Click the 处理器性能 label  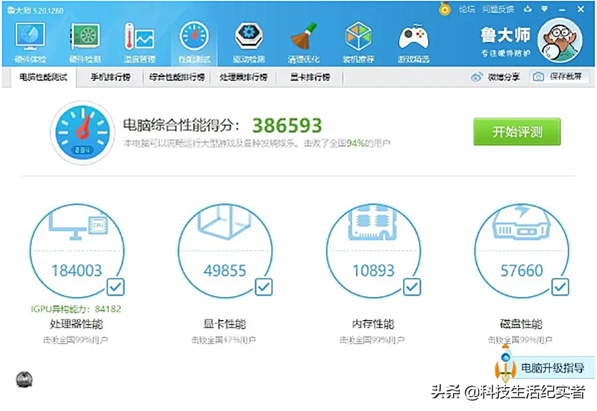tap(77, 324)
